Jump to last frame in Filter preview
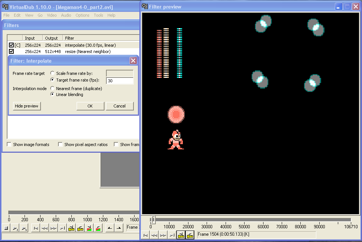 click(172, 235)
